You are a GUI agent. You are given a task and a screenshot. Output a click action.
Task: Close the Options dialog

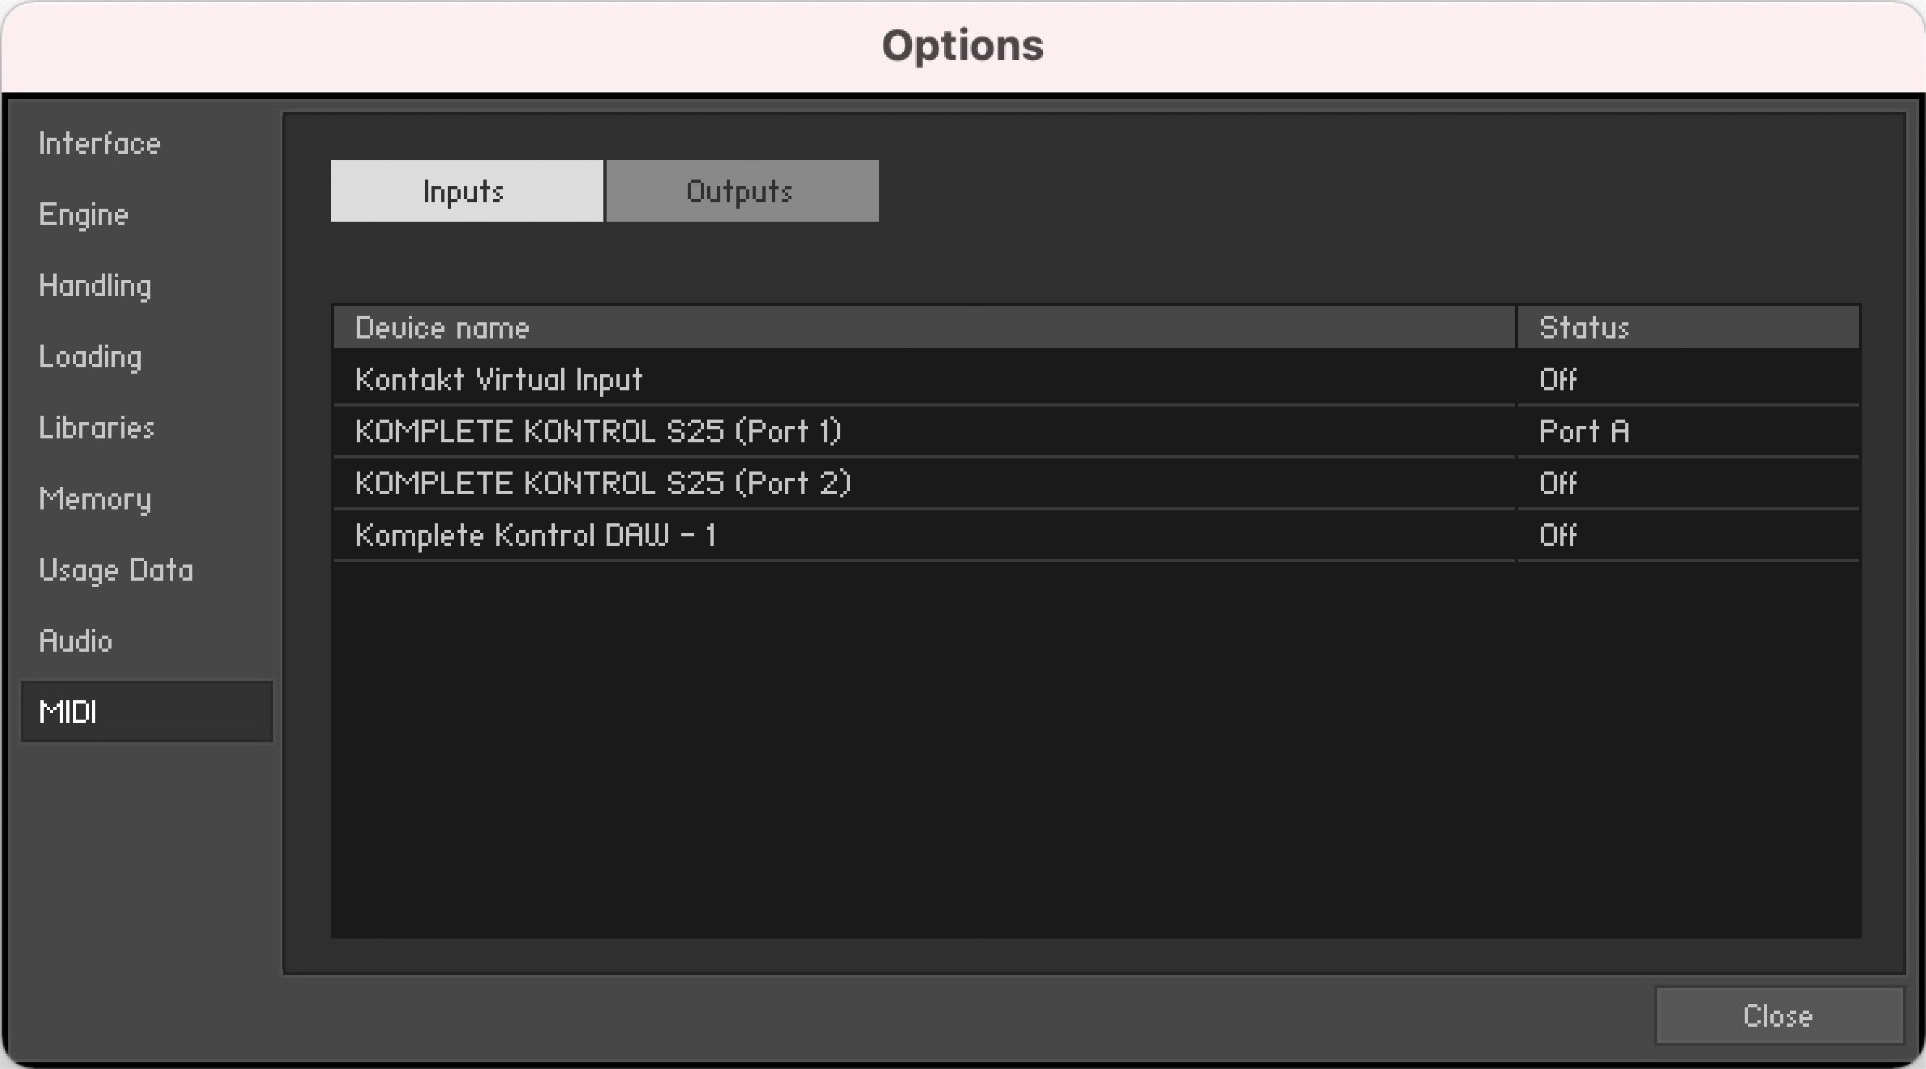pos(1778,1016)
